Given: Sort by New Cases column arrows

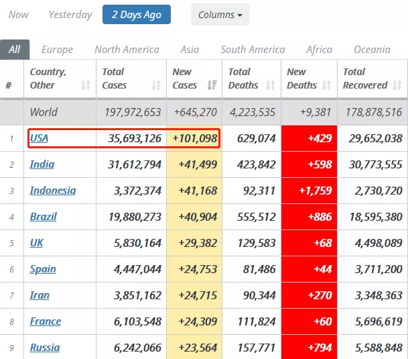Looking at the screenshot, I should coord(212,85).
